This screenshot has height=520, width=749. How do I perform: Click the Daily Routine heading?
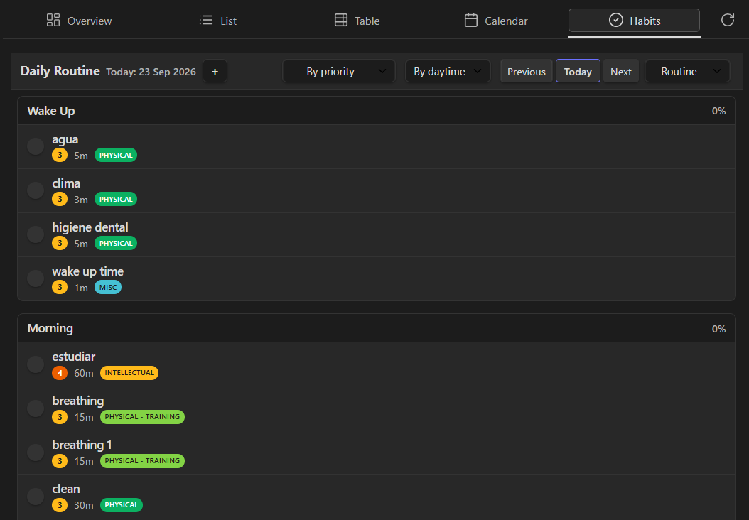tap(60, 71)
